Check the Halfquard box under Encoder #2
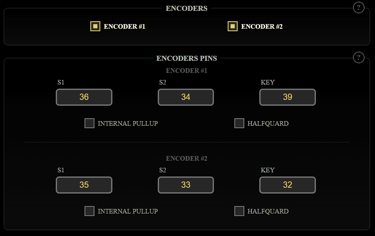 click(x=239, y=211)
